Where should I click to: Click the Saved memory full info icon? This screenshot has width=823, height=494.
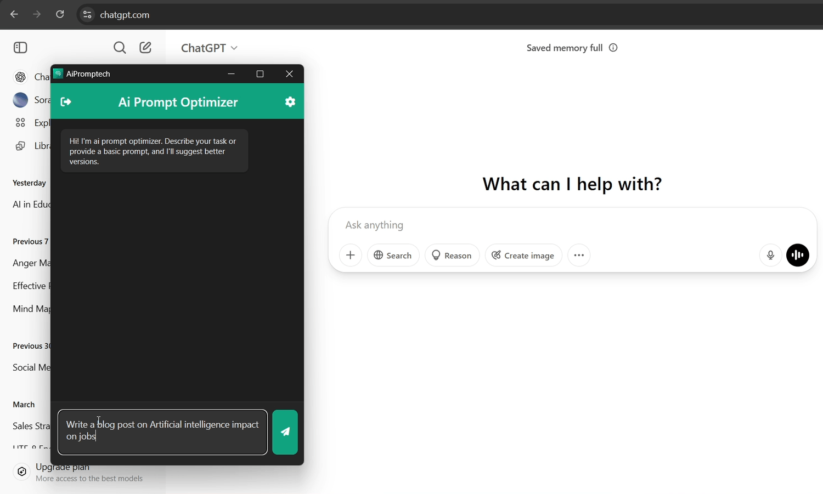pos(613,48)
